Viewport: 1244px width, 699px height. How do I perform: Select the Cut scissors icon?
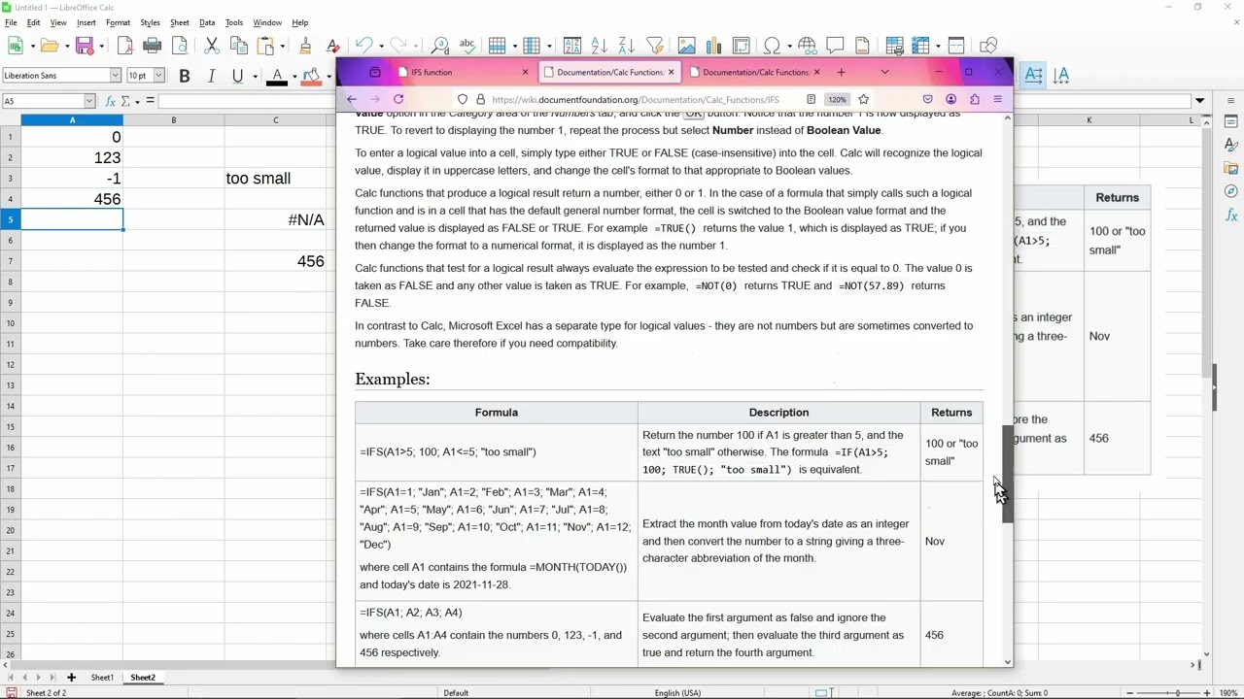211,46
